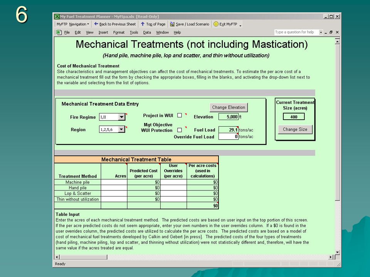Click the vertical scrollbar thumb
Screen dimensions: 370x277
tap(338, 122)
